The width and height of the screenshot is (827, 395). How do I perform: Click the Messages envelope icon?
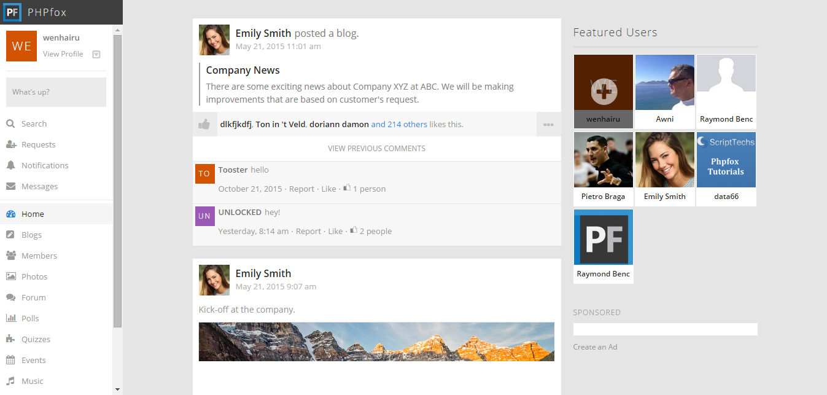point(10,186)
